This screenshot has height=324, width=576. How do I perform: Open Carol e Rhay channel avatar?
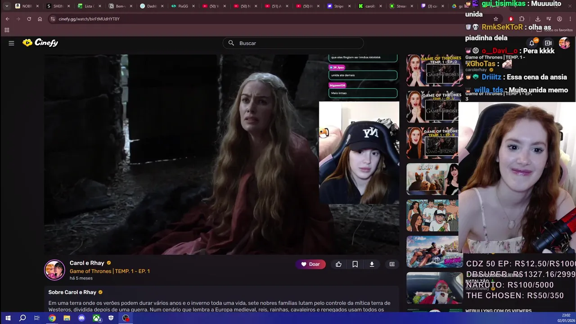point(54,270)
